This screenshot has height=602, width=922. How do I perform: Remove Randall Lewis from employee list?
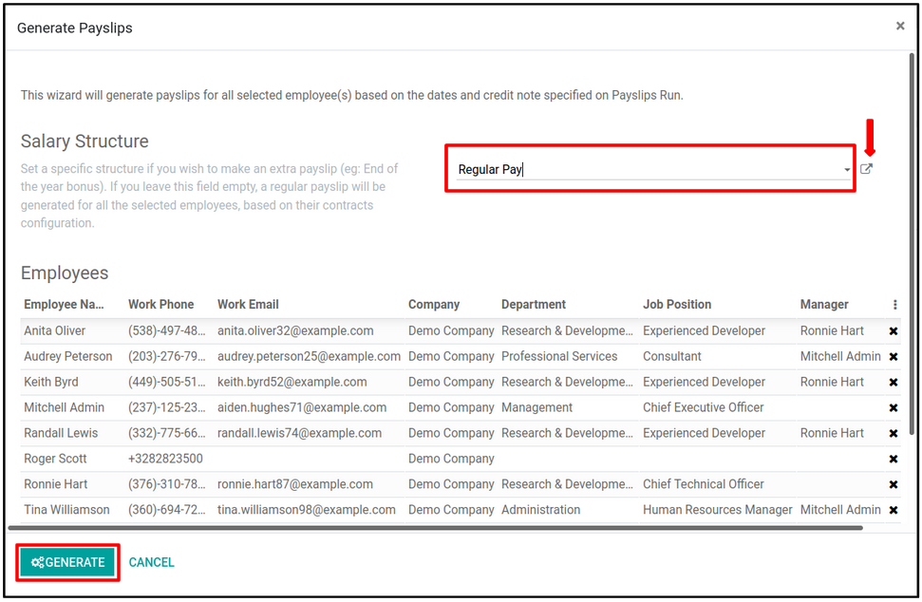[894, 433]
